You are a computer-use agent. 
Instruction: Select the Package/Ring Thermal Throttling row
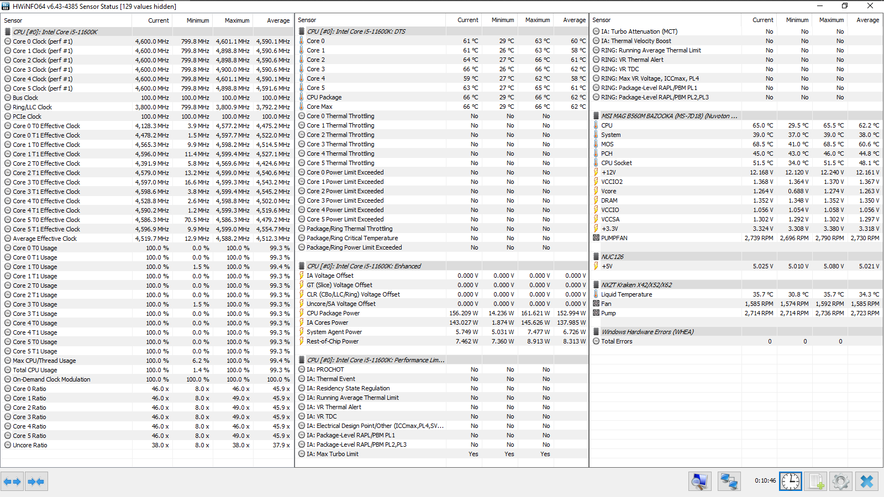(442, 229)
